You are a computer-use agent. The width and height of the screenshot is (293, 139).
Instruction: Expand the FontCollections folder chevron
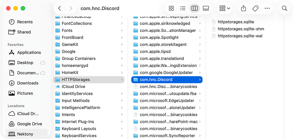pos(122,23)
